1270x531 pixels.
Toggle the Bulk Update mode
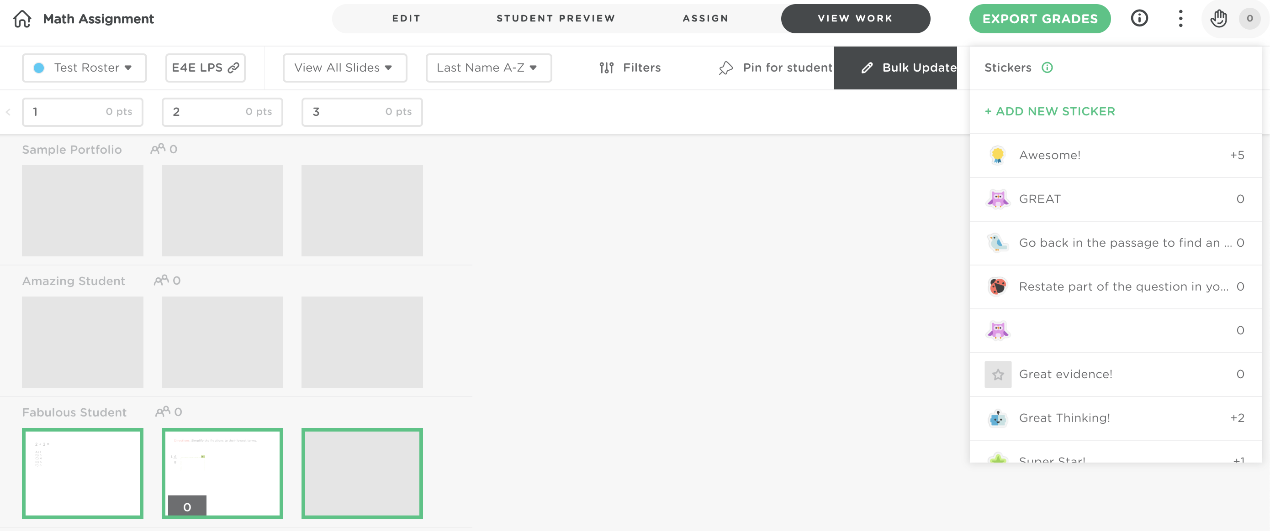tap(895, 68)
